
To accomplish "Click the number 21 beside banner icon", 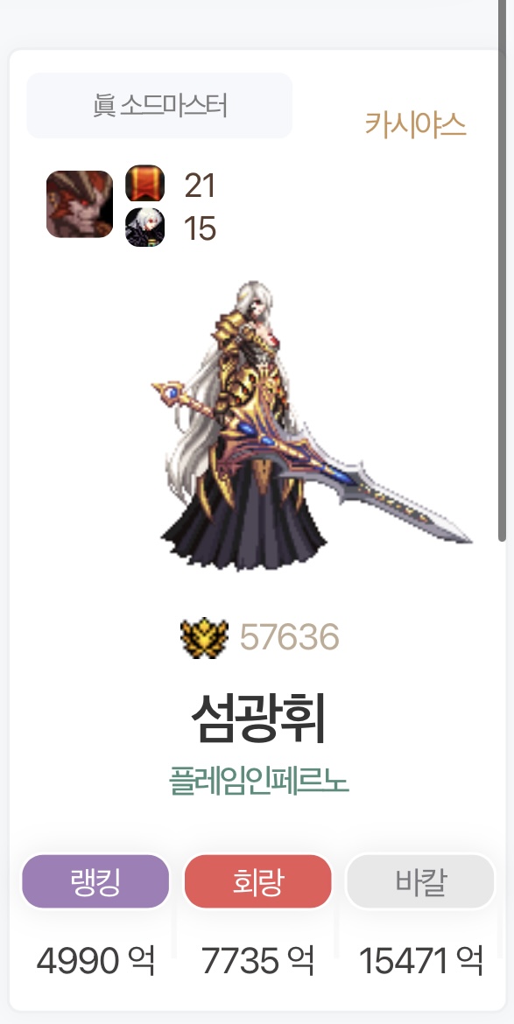I will point(200,186).
